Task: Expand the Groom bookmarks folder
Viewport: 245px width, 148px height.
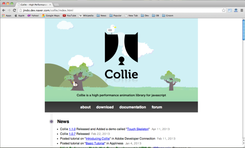Action: point(168,15)
